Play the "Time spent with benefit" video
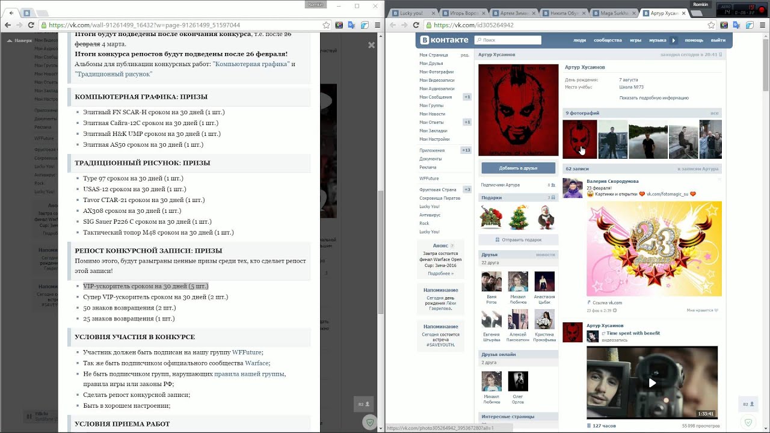 [652, 382]
